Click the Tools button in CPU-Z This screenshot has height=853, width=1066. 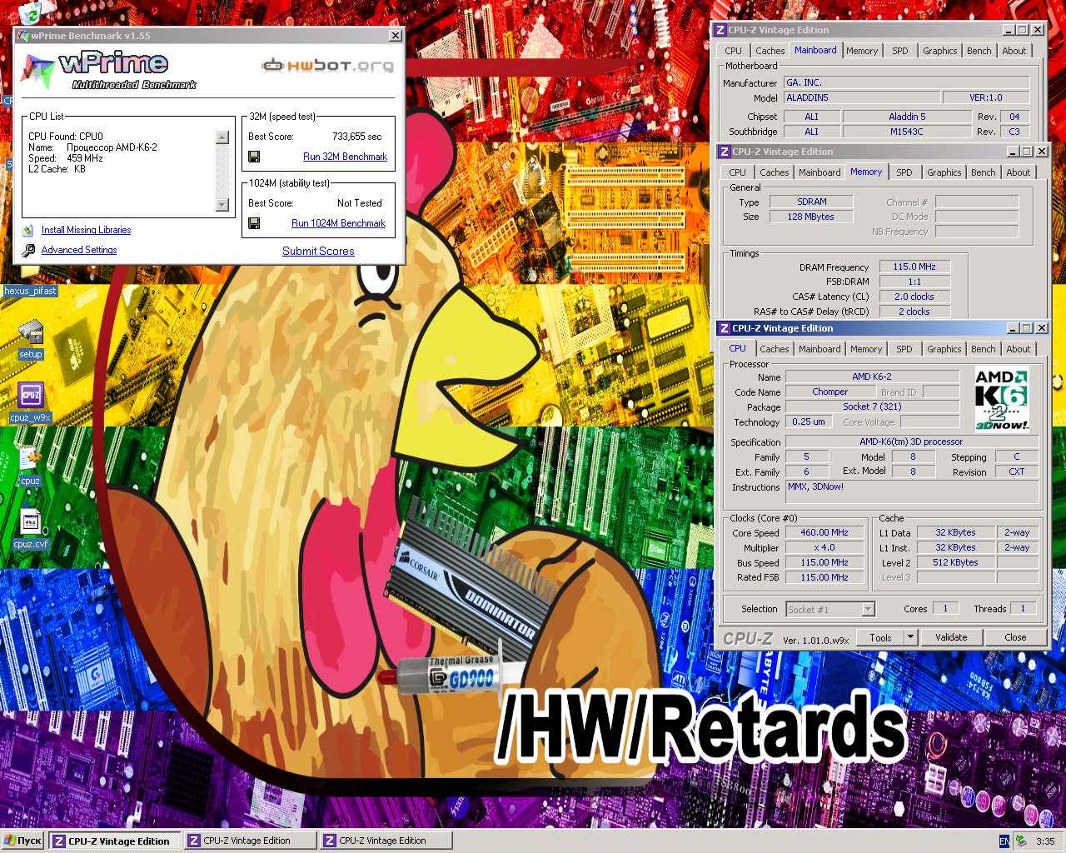880,638
